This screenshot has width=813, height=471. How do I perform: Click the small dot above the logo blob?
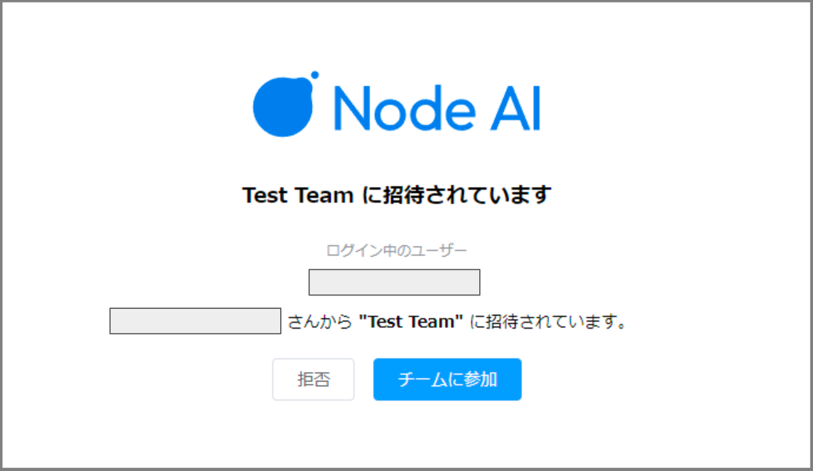click(x=315, y=76)
